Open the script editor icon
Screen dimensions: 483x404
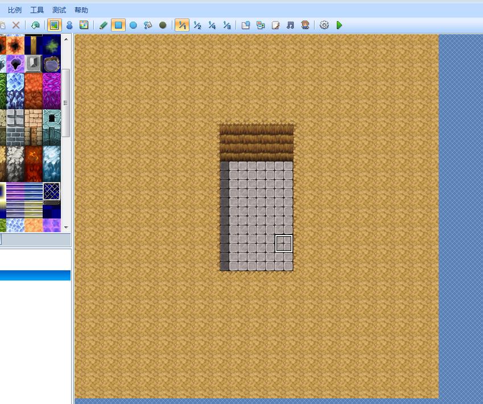click(x=275, y=25)
